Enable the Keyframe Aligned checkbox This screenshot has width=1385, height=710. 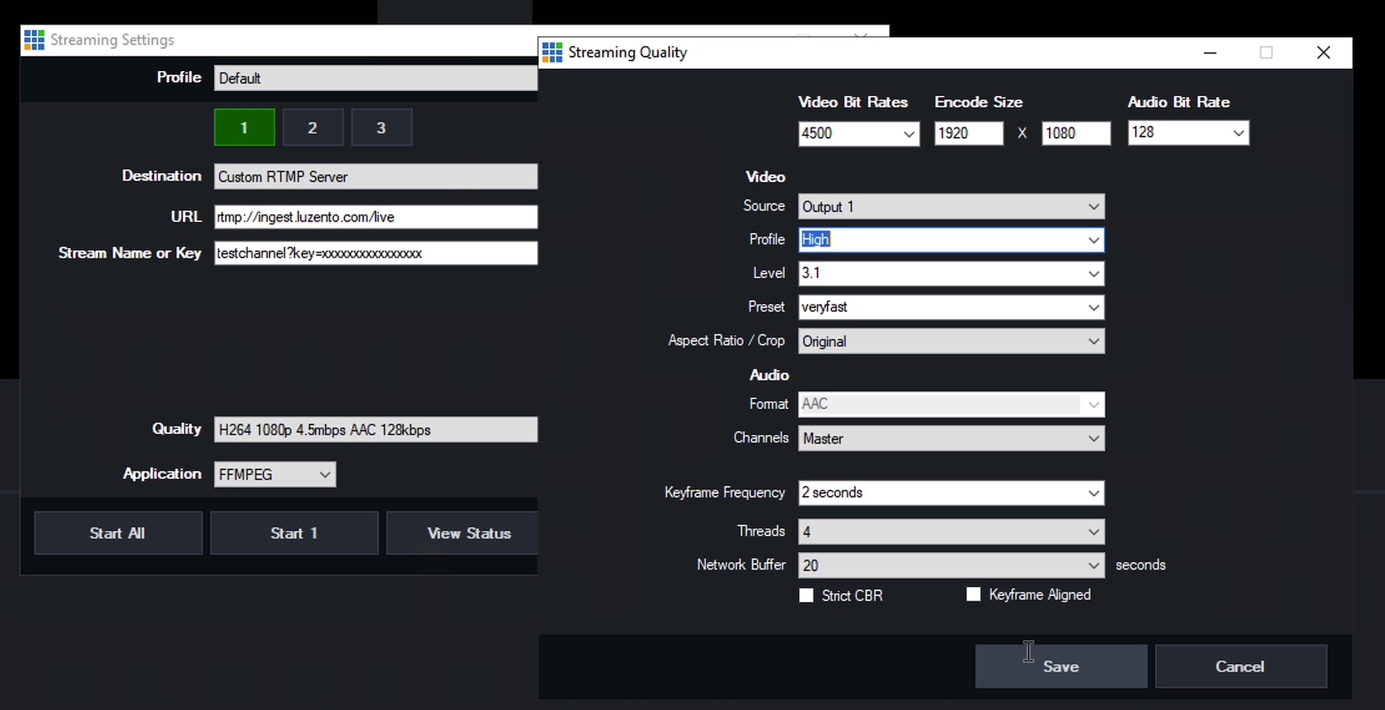click(973, 595)
